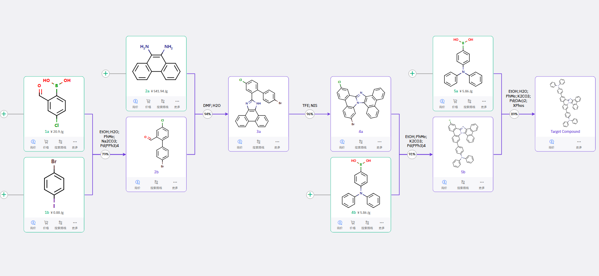
Task: Click the search route icon under compound 2a
Action: pyautogui.click(x=162, y=101)
